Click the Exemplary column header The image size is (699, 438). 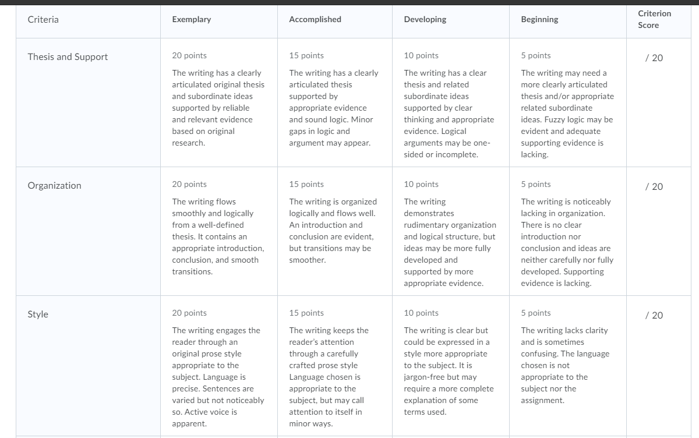point(192,19)
